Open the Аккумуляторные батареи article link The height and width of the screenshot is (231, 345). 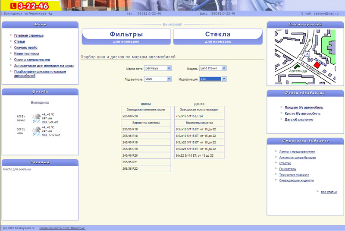pyautogui.click(x=298, y=158)
